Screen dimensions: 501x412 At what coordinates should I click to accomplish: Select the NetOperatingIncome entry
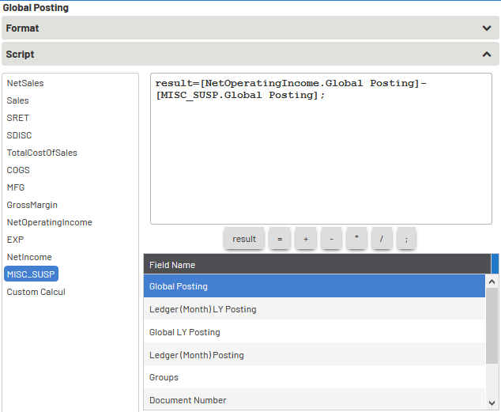(49, 222)
